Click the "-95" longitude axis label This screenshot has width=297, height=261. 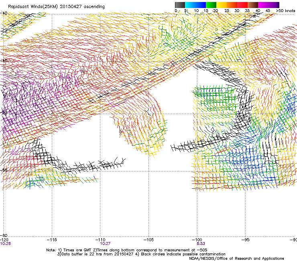click(x=246, y=240)
